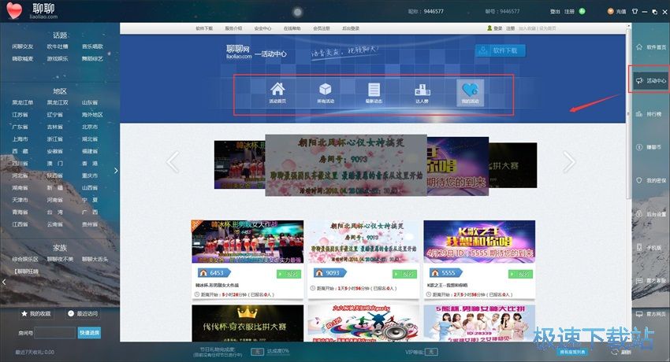The image size is (670, 362).
Task: Open K歌之王 activity thumbnail
Action: coord(479,242)
